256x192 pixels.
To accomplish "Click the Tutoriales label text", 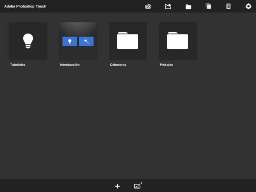I will pos(18,64).
